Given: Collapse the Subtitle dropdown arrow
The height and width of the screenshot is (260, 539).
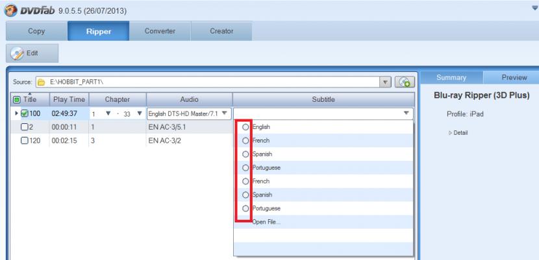Looking at the screenshot, I should pos(407,113).
